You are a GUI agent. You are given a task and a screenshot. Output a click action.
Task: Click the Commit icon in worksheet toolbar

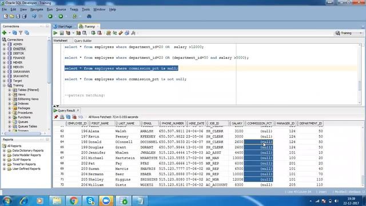93,33
